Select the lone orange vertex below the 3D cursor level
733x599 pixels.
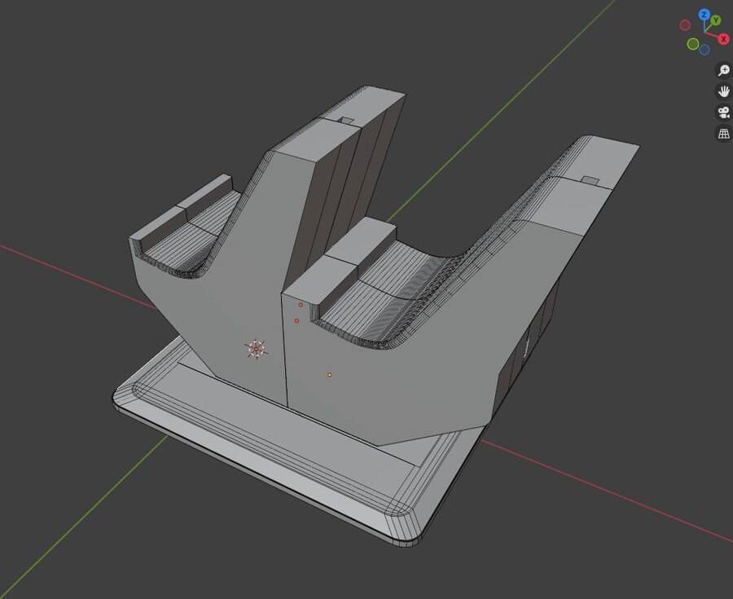coord(330,375)
